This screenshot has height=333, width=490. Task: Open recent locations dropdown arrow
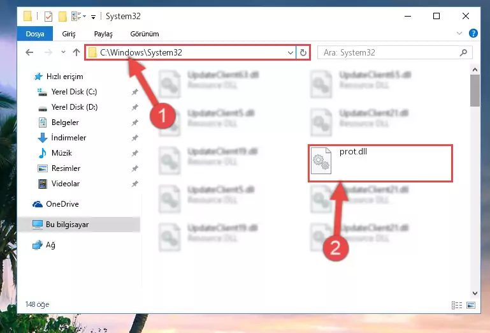[x=64, y=52]
